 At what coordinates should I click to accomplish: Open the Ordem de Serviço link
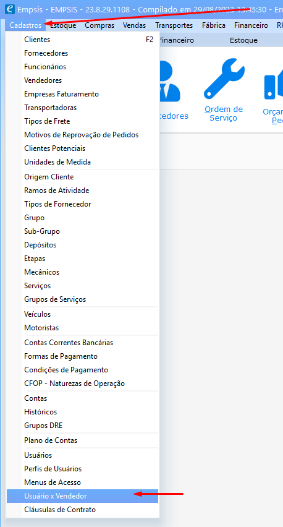pos(224,114)
